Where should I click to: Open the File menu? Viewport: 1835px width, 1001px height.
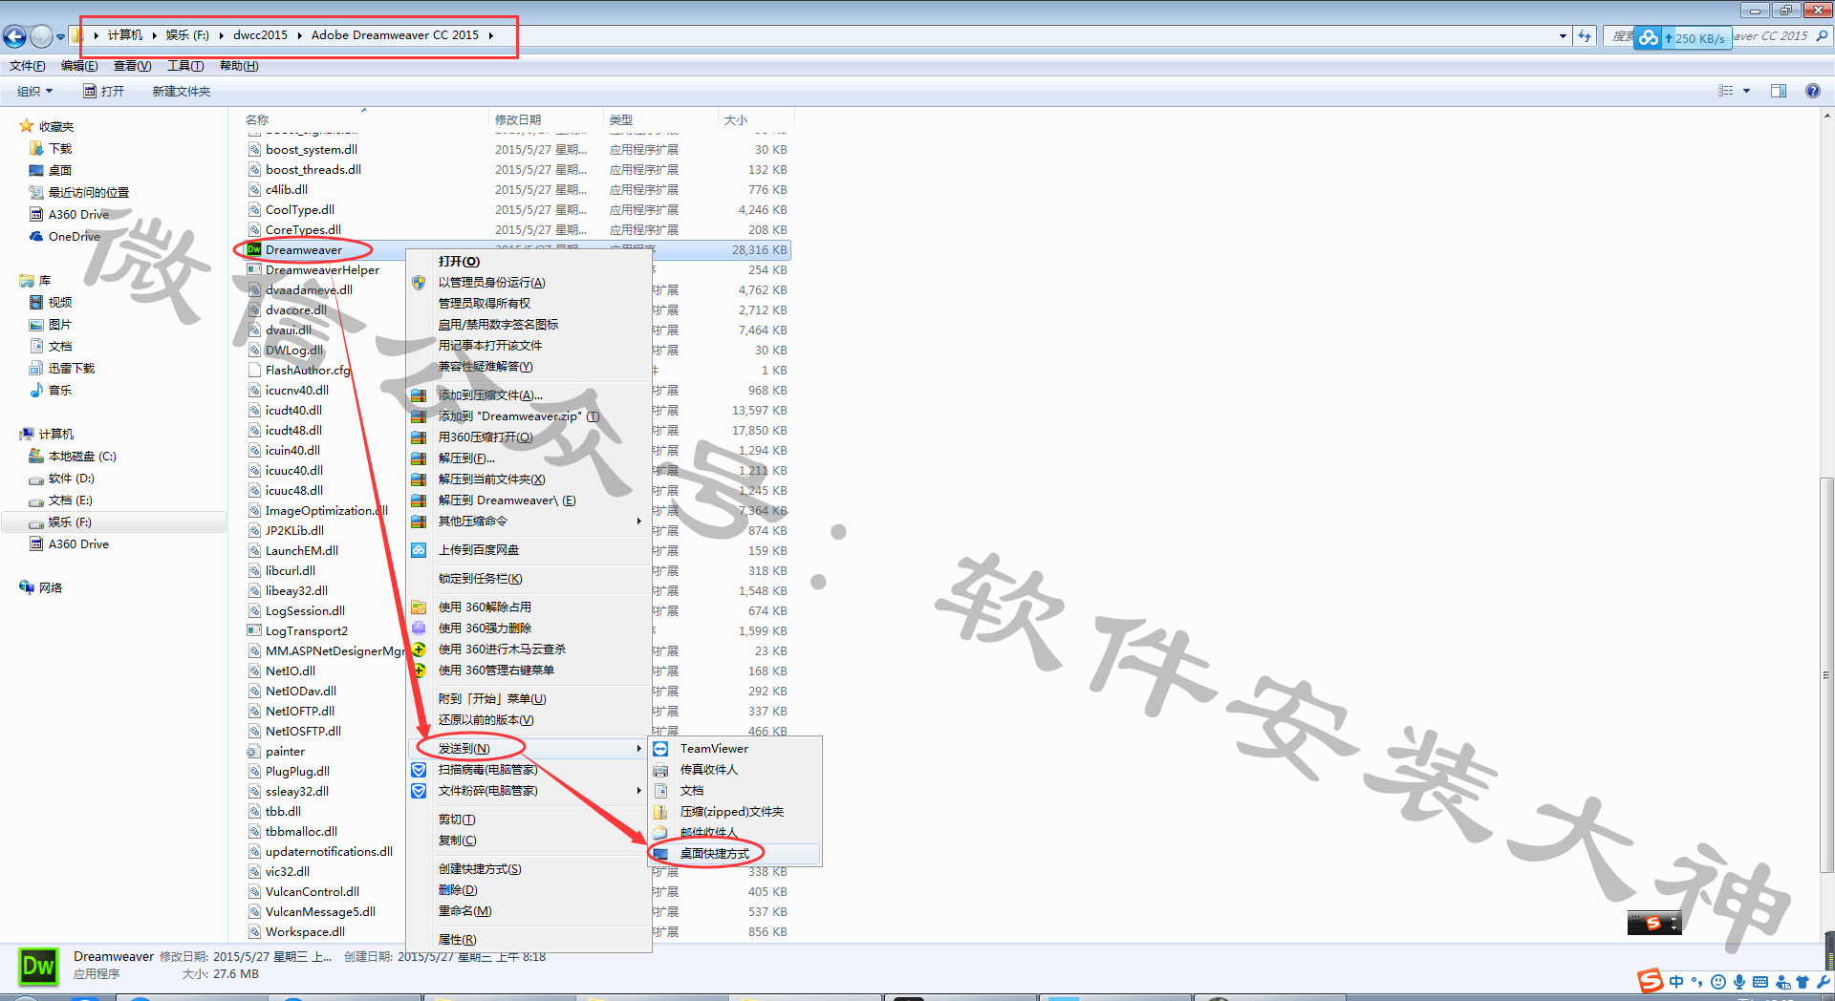[27, 66]
